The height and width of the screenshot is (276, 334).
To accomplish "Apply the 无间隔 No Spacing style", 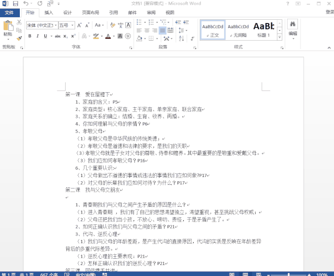I will tap(238, 30).
